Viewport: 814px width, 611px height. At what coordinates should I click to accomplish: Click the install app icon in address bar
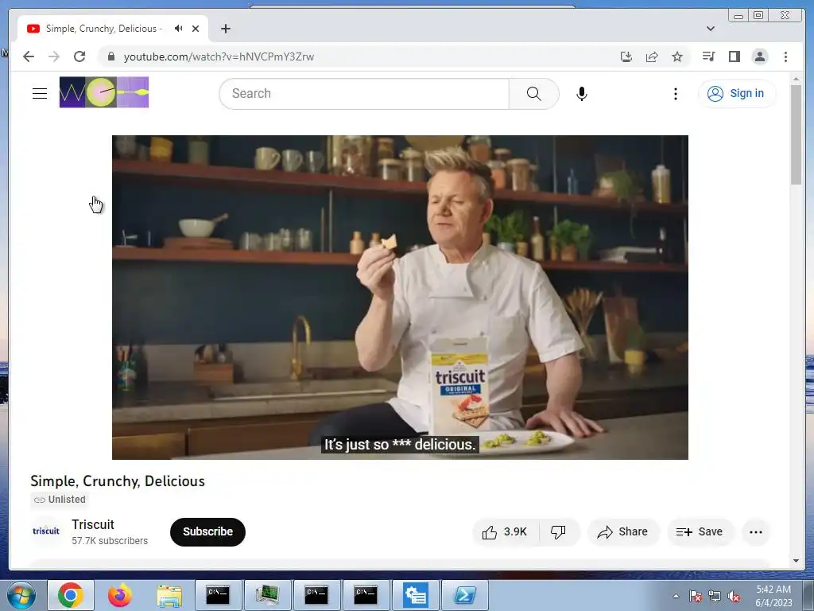[x=626, y=56]
